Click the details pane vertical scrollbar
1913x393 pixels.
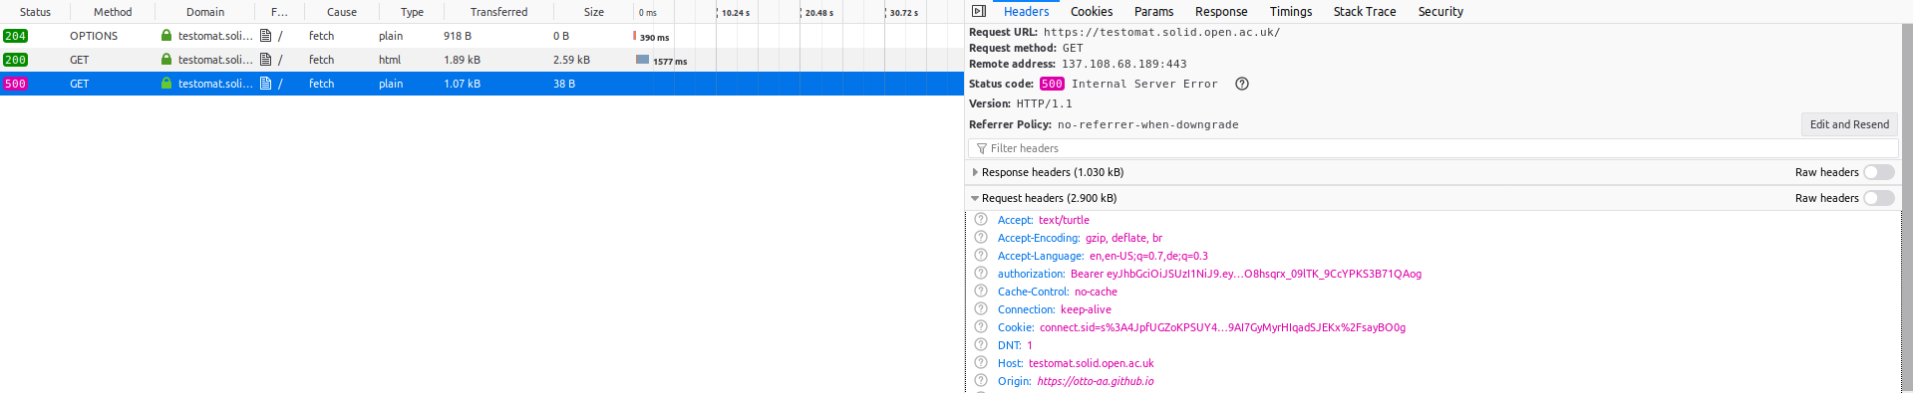1907,206
